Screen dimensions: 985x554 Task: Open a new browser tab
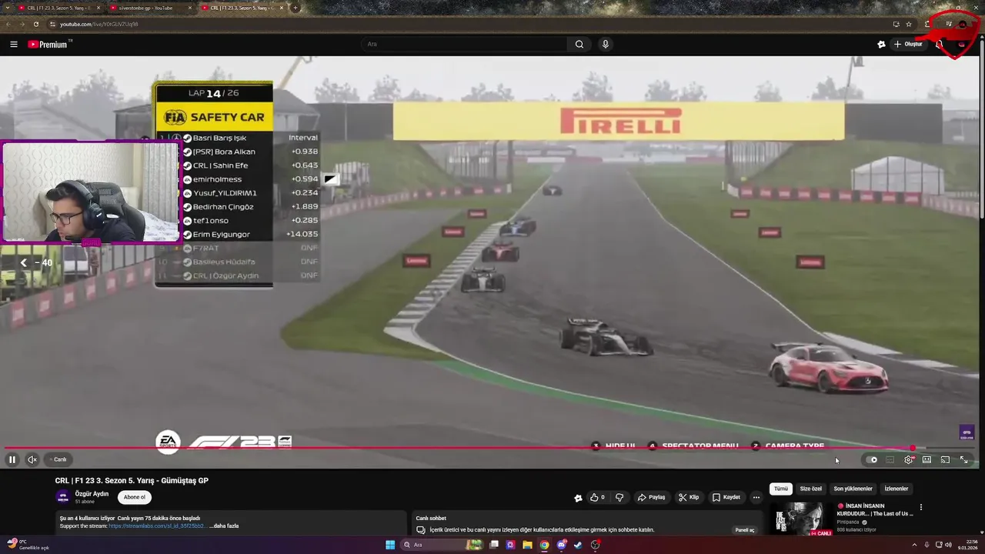295,8
